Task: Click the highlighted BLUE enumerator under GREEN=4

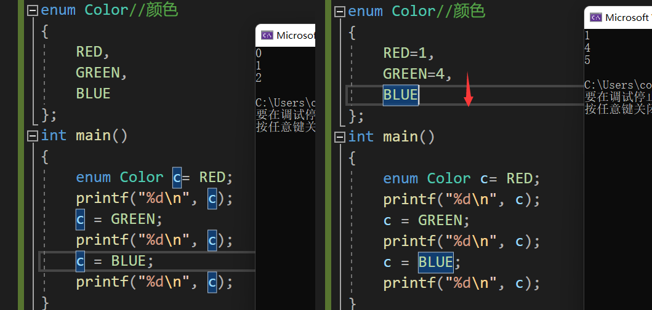Action: (x=400, y=95)
